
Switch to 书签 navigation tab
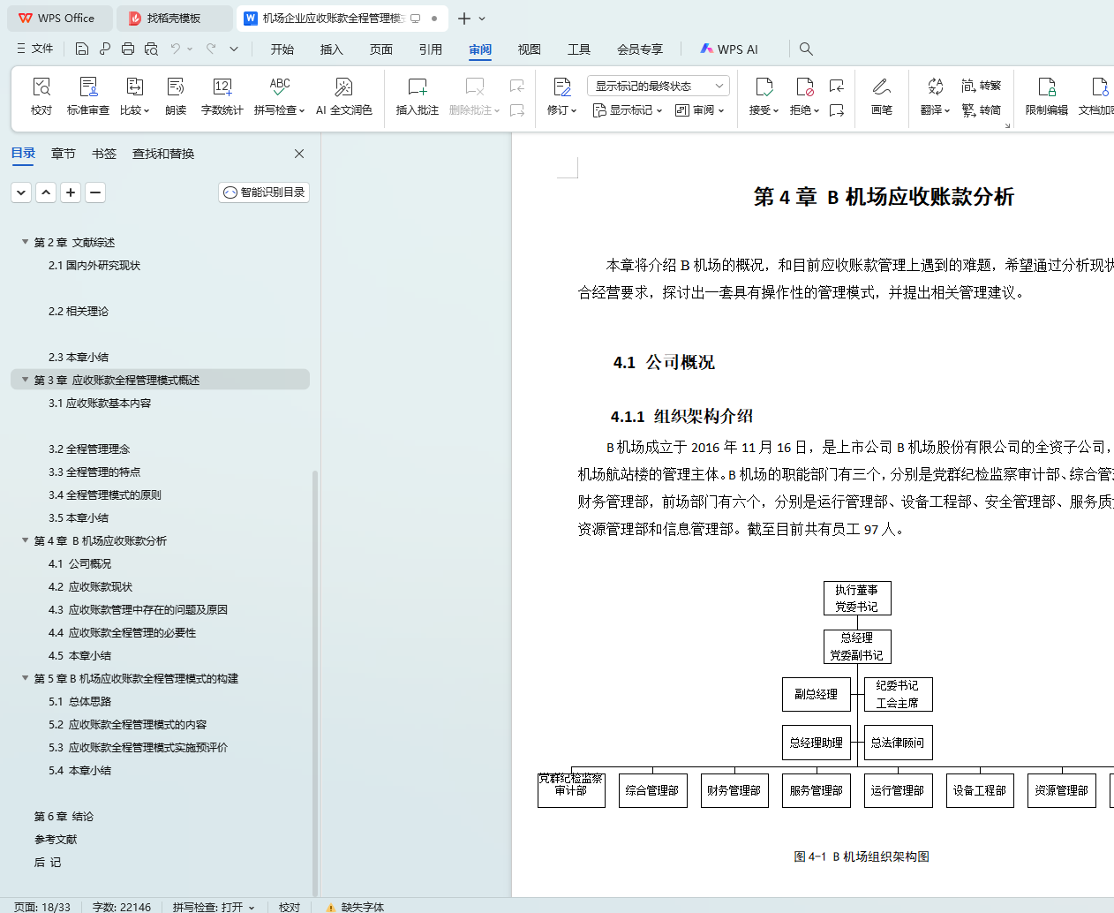coord(104,154)
